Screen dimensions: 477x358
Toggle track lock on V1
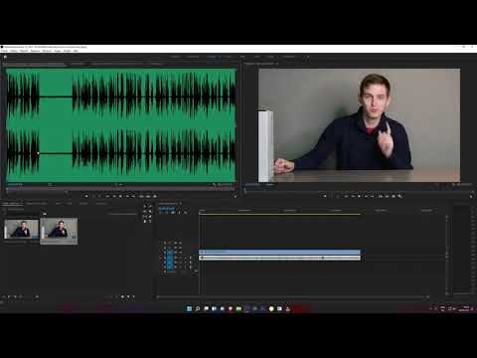pyautogui.click(x=165, y=253)
